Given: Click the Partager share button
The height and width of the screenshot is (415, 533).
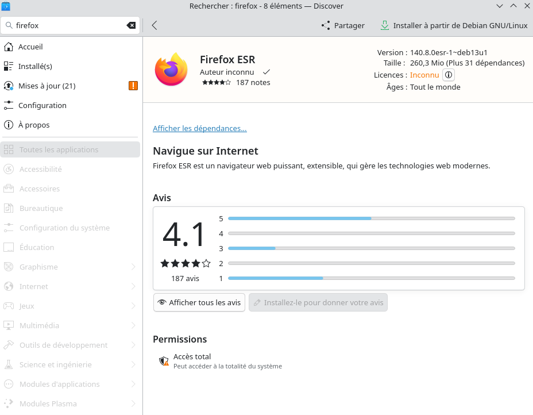Looking at the screenshot, I should [343, 25].
